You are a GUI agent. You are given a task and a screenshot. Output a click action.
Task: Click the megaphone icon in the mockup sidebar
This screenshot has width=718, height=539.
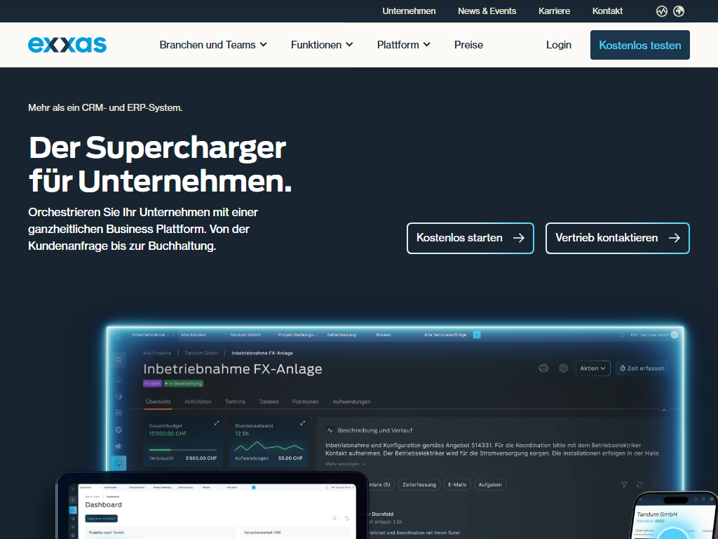coord(118,446)
